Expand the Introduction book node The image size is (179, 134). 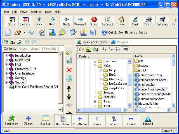(x=6, y=56)
